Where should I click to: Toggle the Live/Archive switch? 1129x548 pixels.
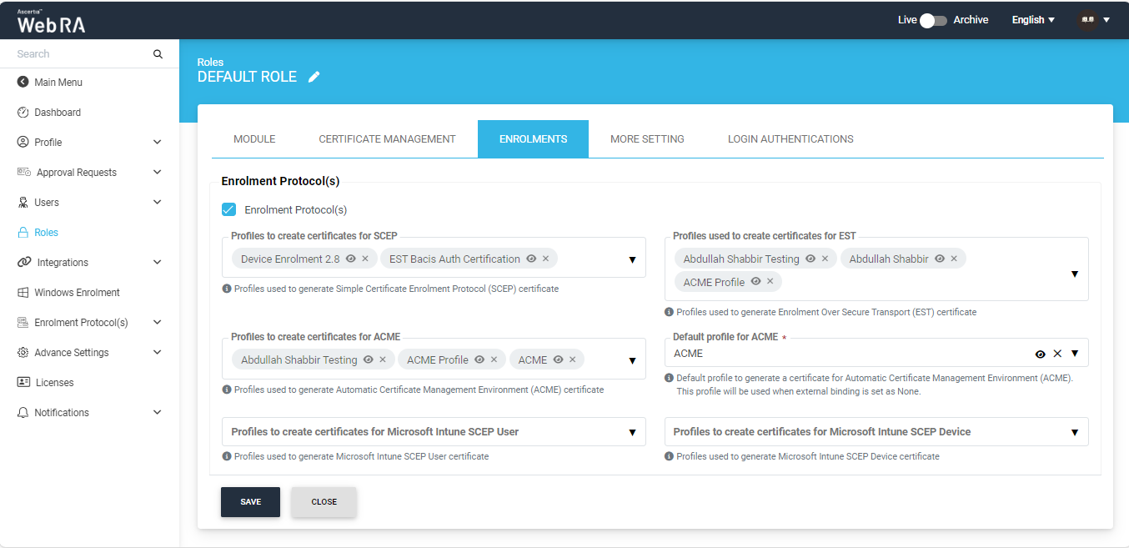(x=933, y=20)
